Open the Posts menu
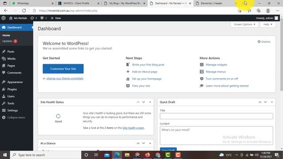Viewport: 283px width, 159px height. (11, 52)
